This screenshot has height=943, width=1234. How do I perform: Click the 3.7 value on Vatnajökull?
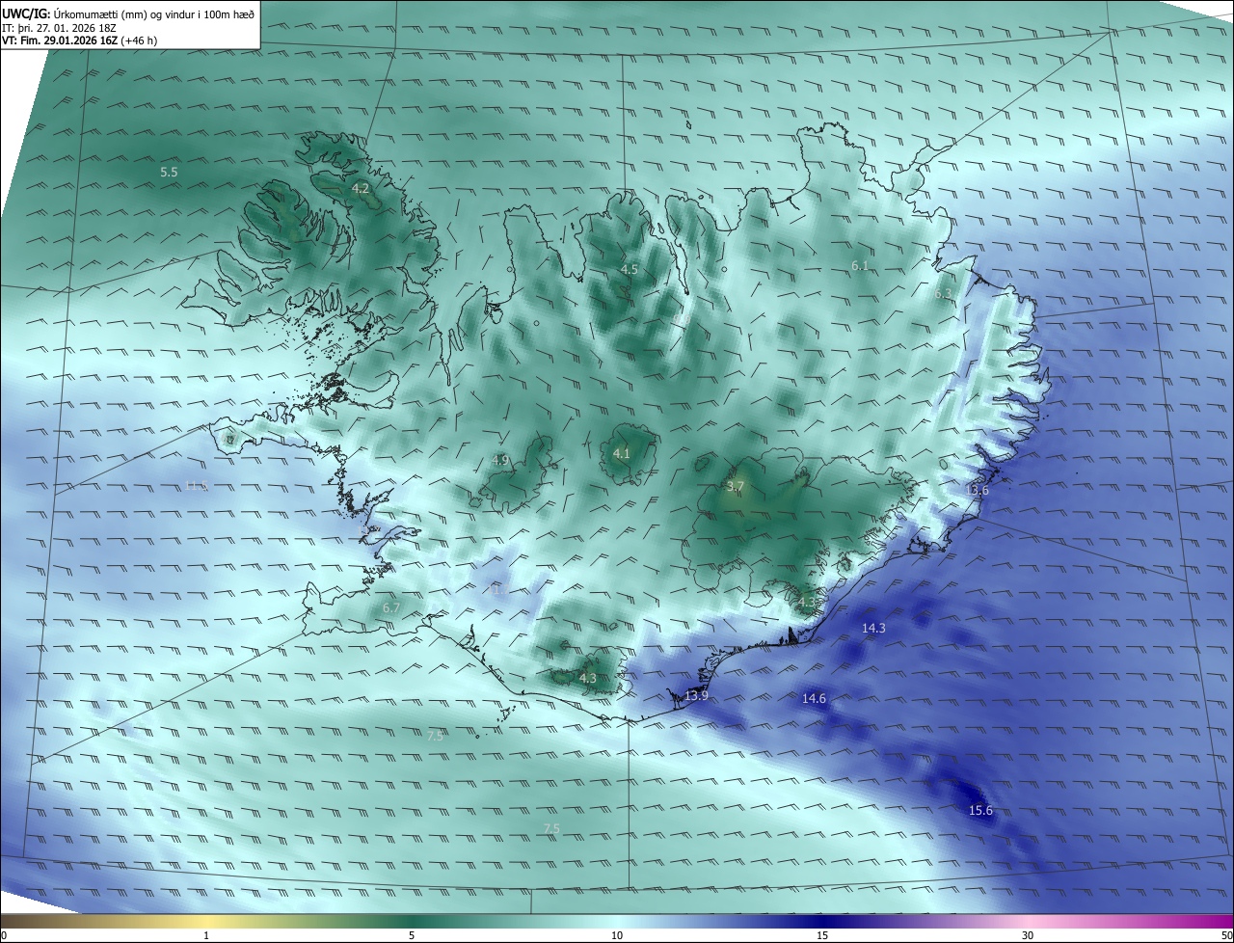coord(736,488)
